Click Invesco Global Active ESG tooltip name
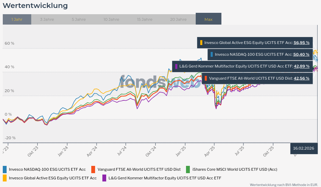The image size is (321, 187). coord(248,43)
